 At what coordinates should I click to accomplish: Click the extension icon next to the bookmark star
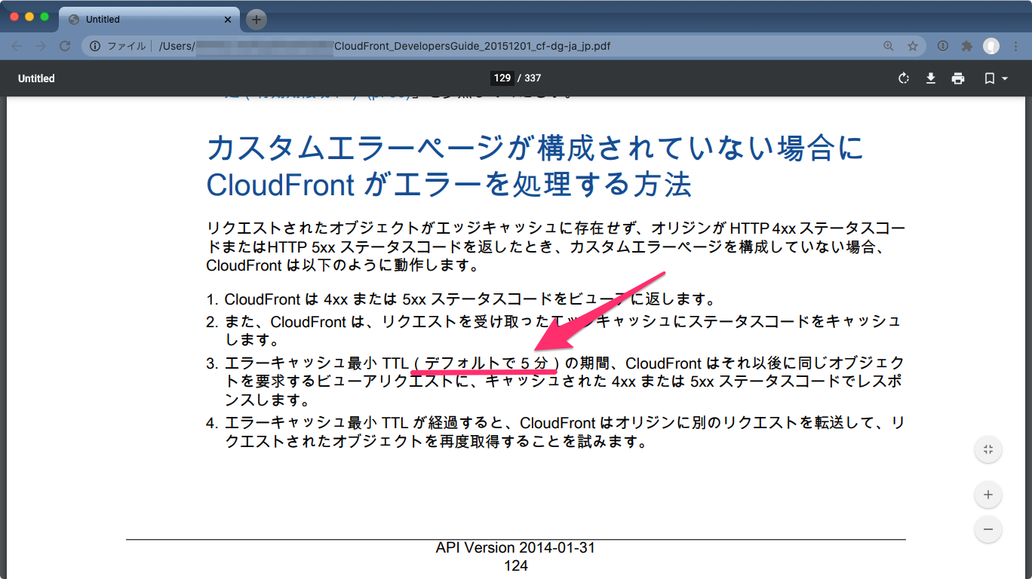click(x=942, y=46)
